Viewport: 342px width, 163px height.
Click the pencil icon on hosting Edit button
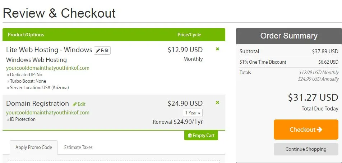[98, 51]
